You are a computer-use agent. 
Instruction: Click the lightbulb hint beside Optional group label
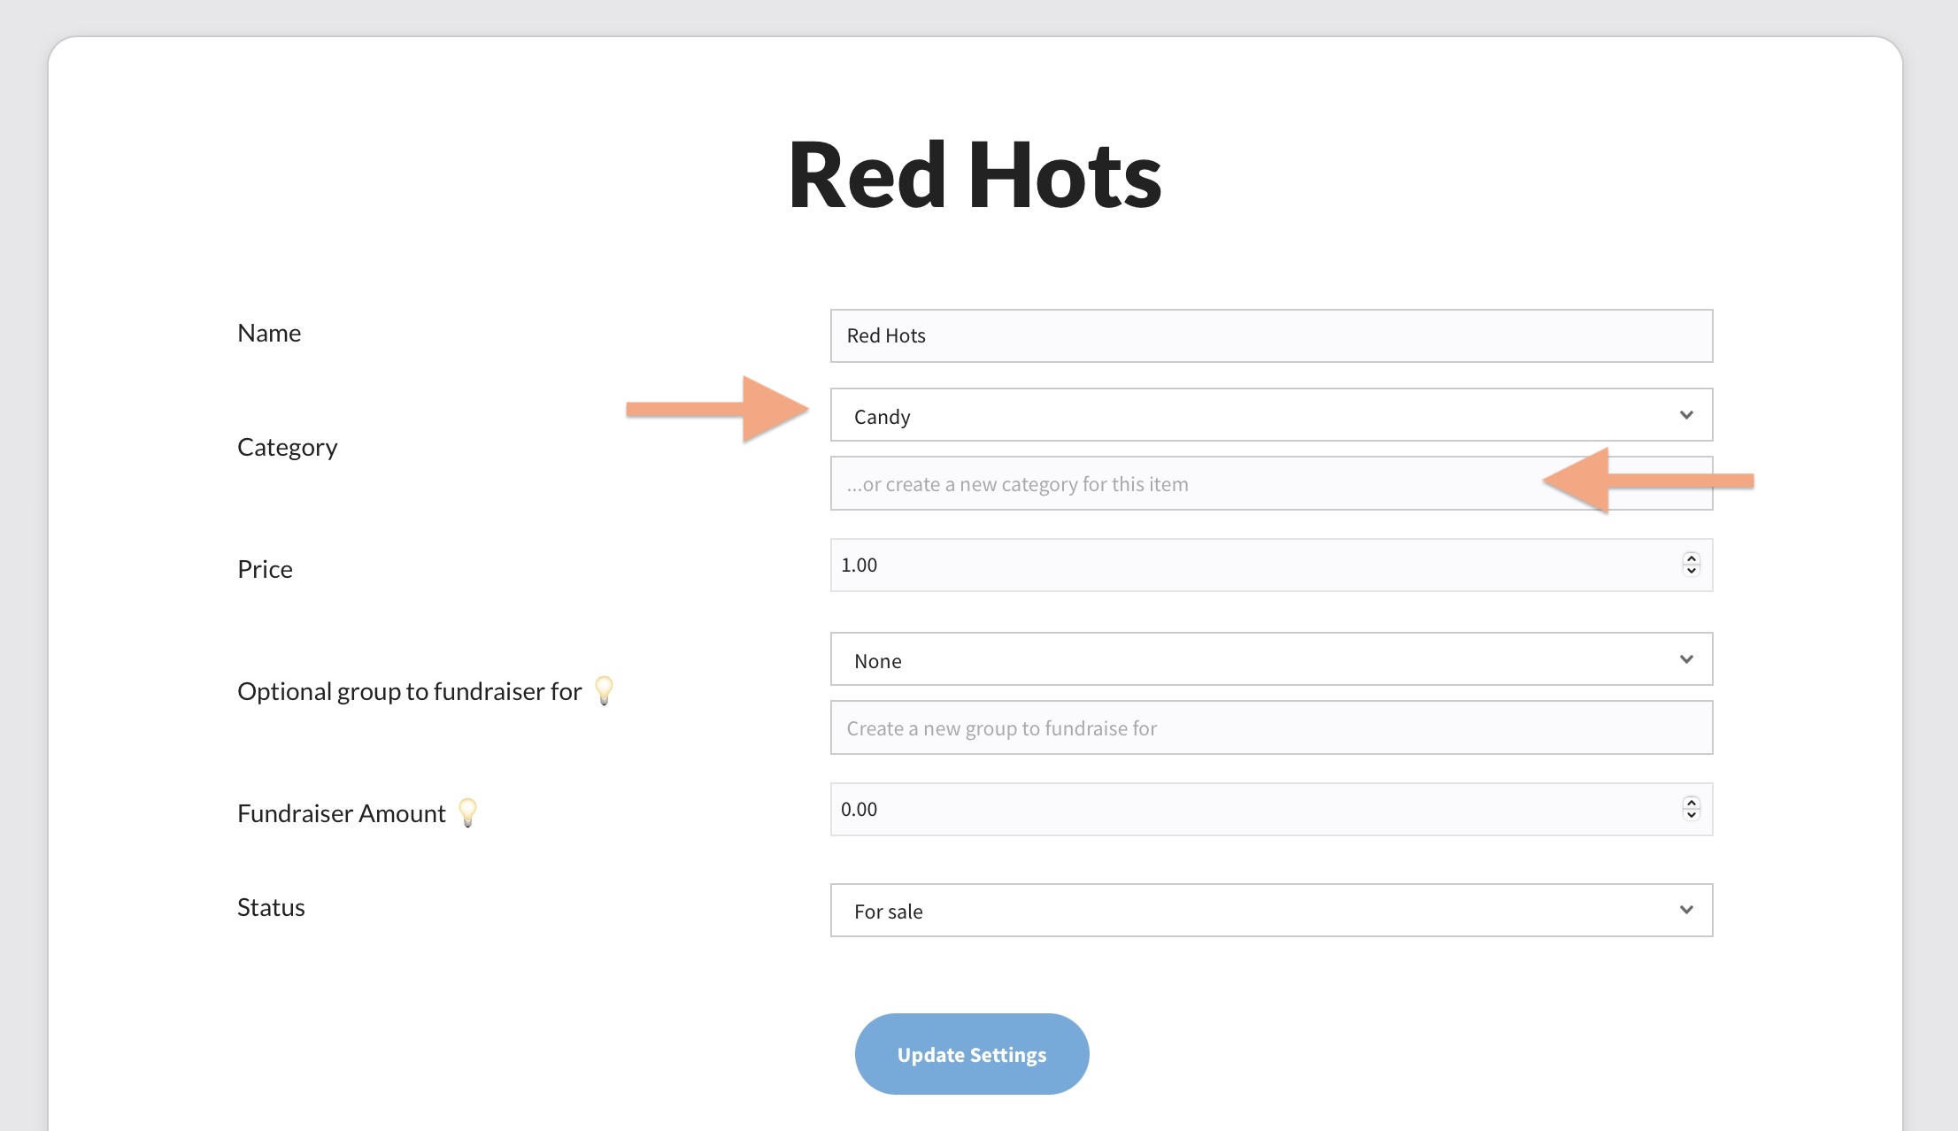coord(604,689)
